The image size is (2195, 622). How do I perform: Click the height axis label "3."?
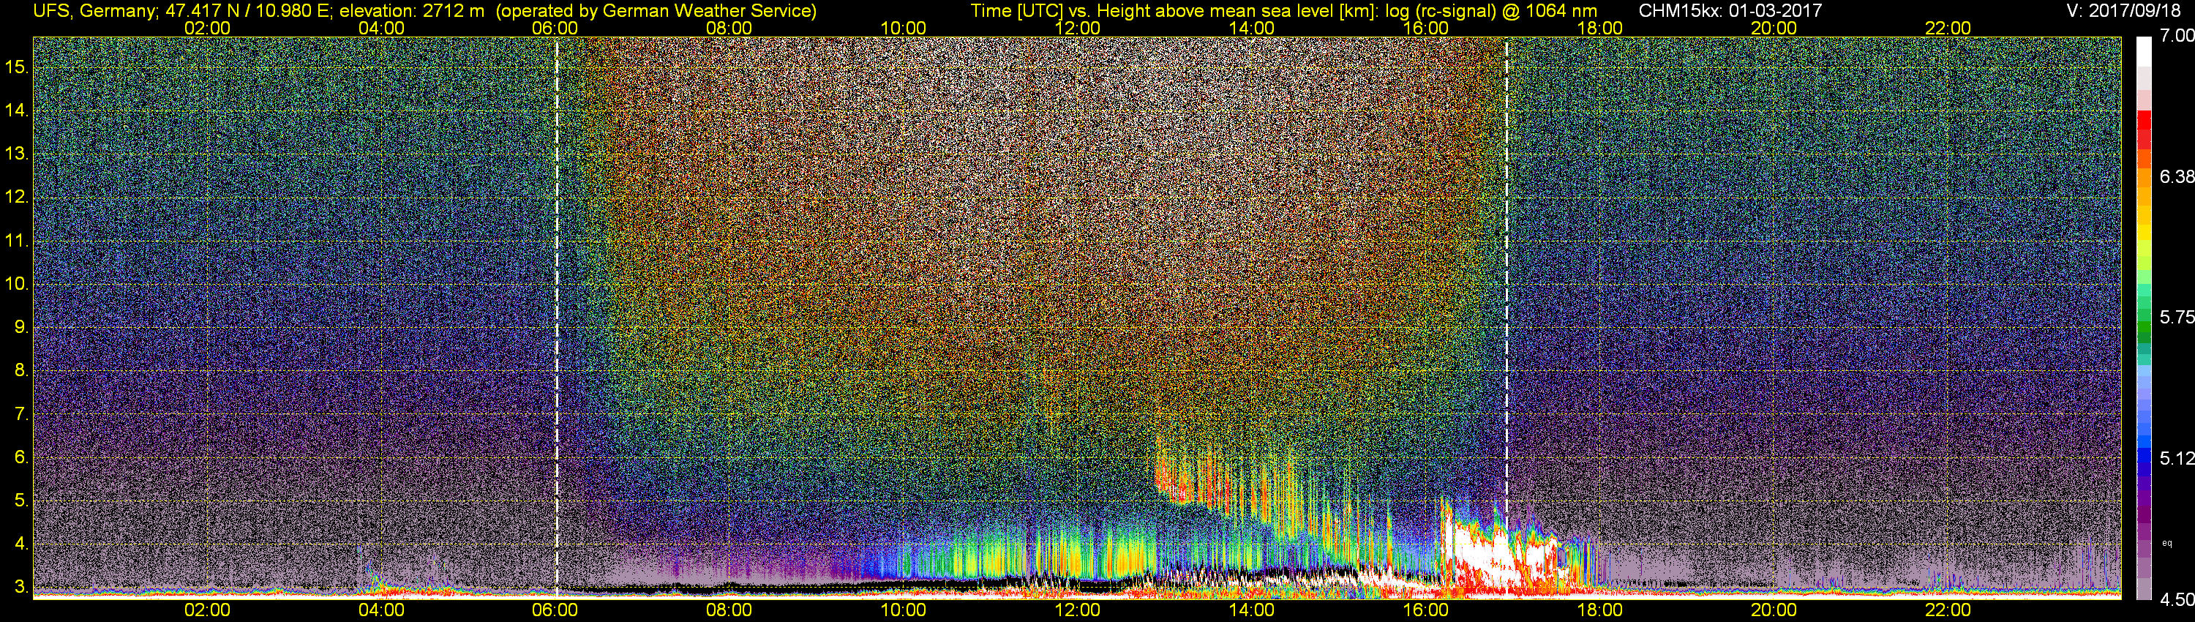coord(21,587)
